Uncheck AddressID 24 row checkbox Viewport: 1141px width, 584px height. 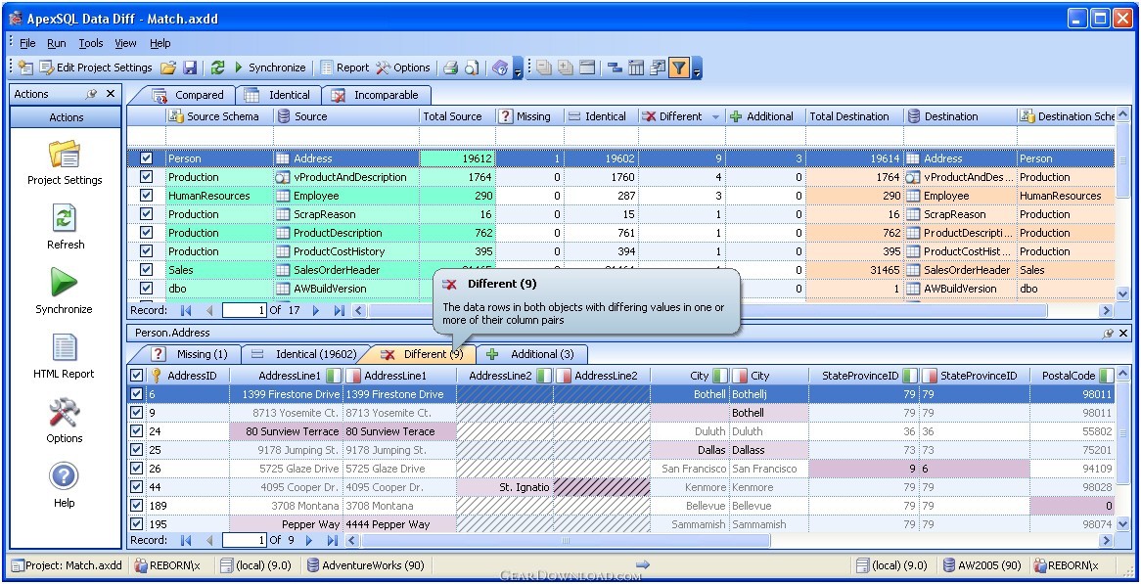tap(136, 431)
